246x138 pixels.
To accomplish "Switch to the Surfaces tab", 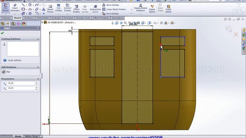I will point(29,18).
